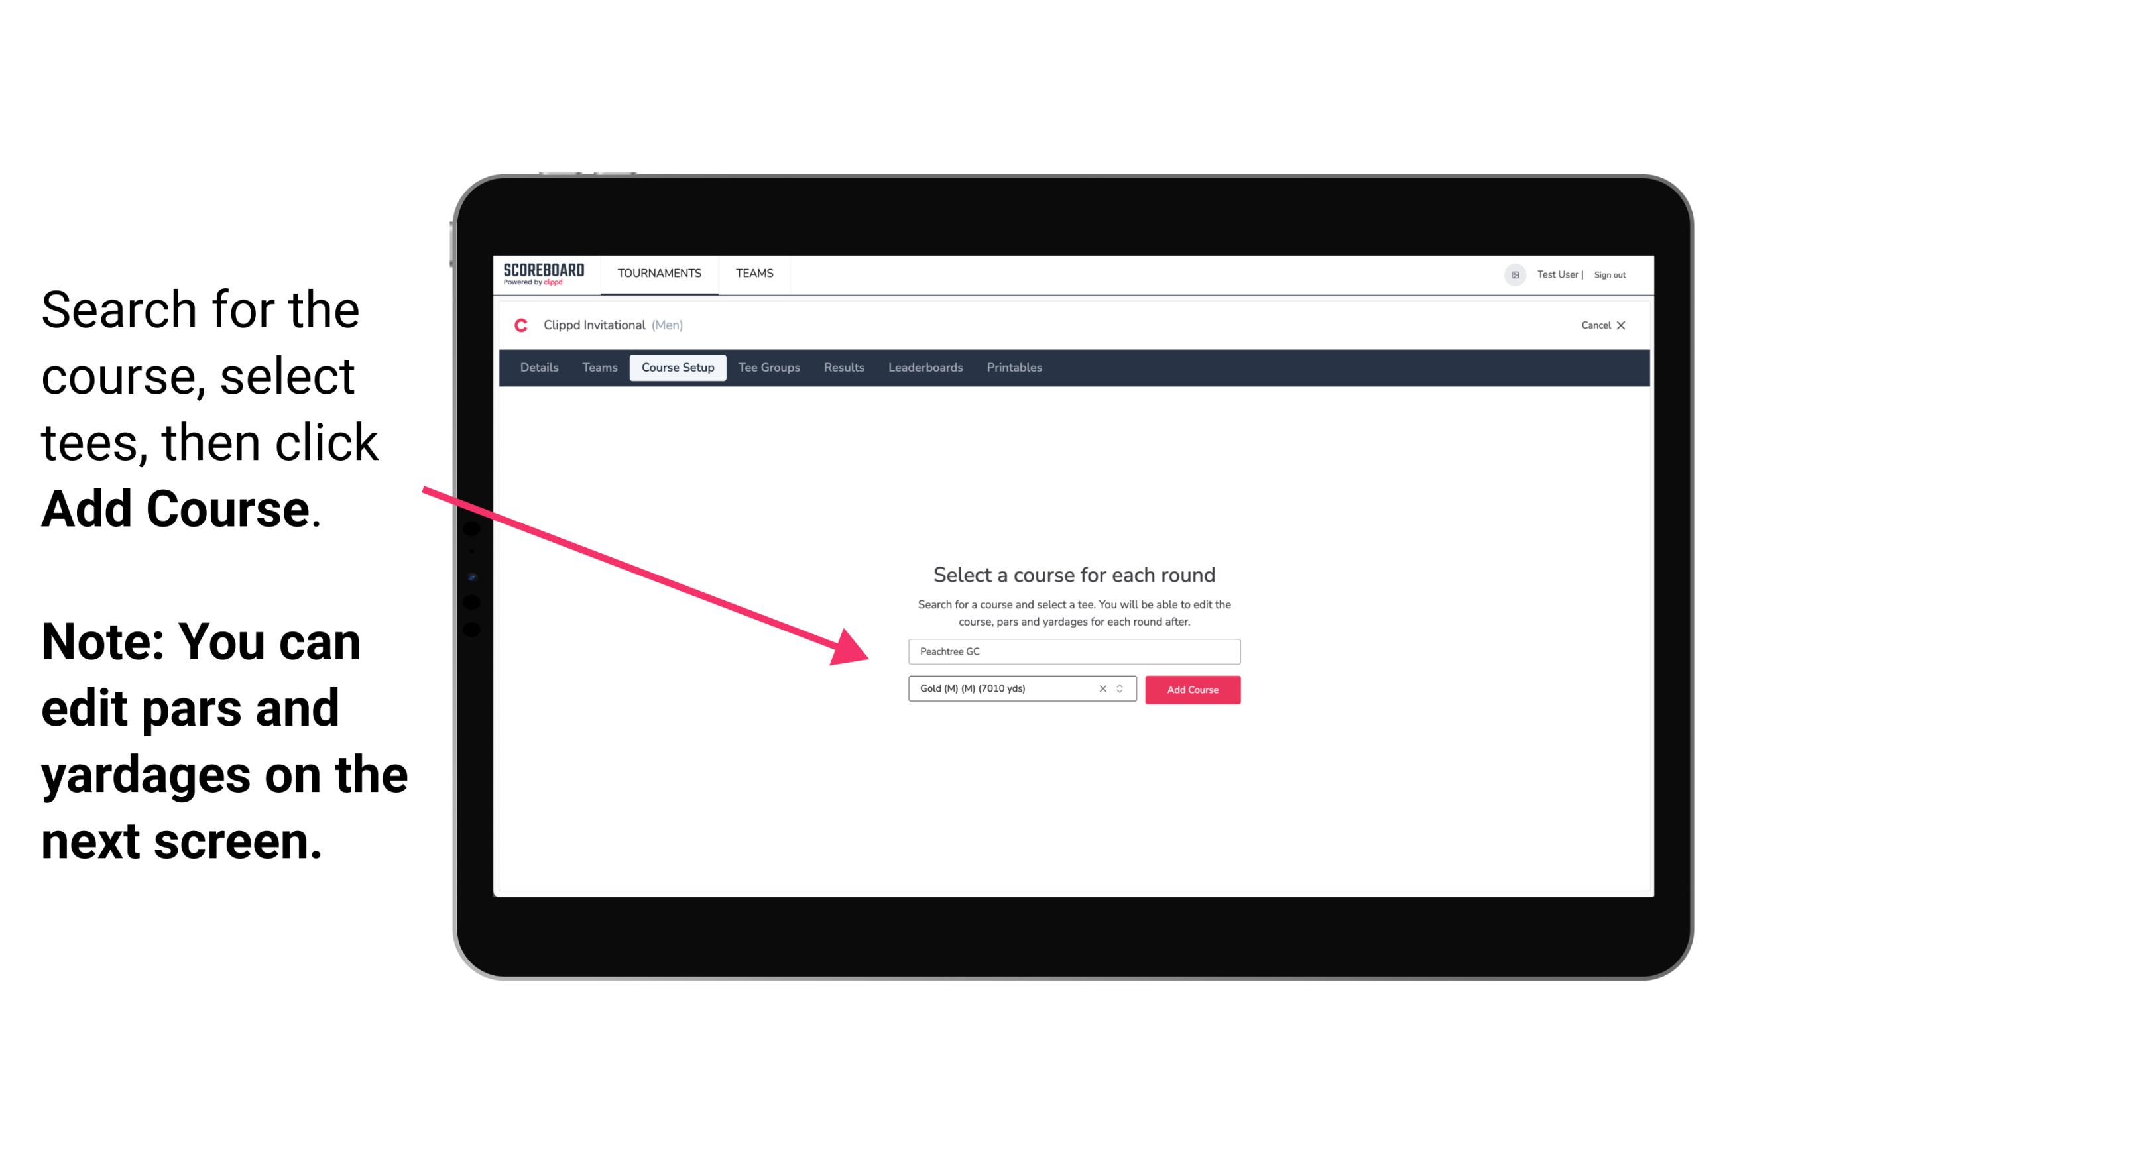Click the Test User profile icon
2144x1153 pixels.
point(1511,274)
